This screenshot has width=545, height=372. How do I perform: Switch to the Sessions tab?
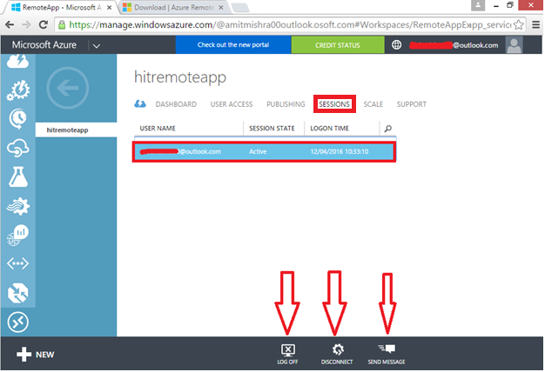click(334, 104)
